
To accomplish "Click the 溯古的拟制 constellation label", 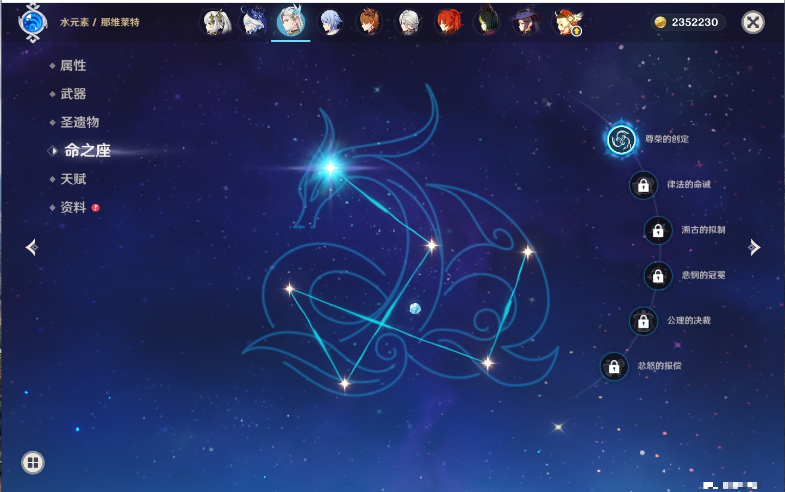I will [x=703, y=230].
